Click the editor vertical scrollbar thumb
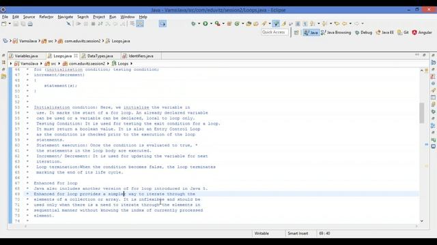The width and height of the screenshot is (437, 245). [422, 113]
